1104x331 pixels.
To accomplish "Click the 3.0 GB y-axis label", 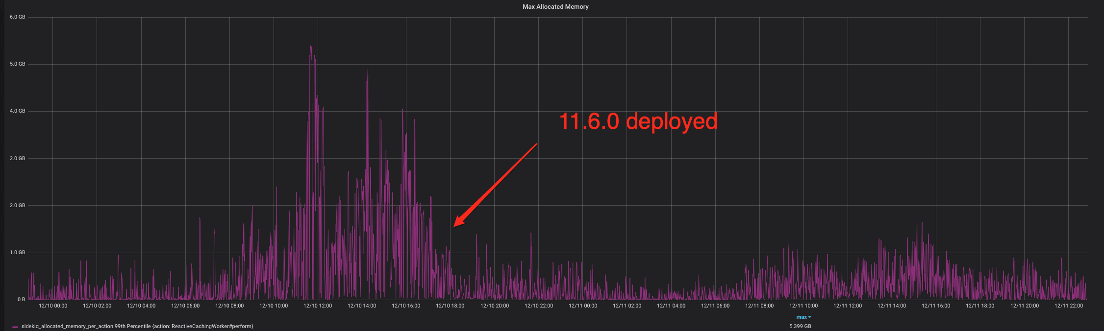I will (x=18, y=159).
